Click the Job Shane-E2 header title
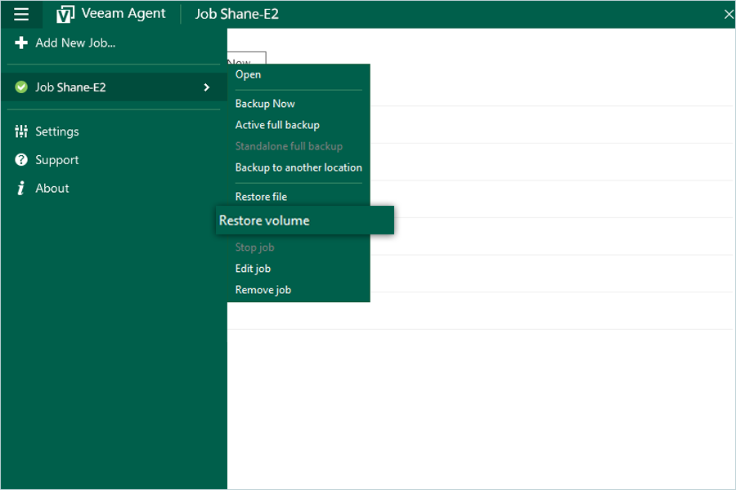This screenshot has height=490, width=736. pyautogui.click(x=237, y=14)
